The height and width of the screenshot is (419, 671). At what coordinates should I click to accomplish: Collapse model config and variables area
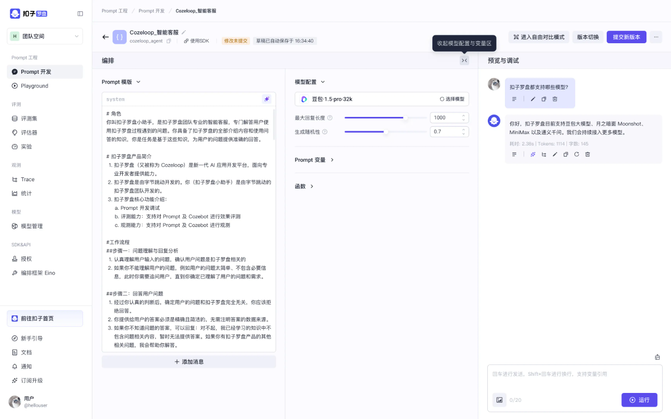click(x=464, y=60)
